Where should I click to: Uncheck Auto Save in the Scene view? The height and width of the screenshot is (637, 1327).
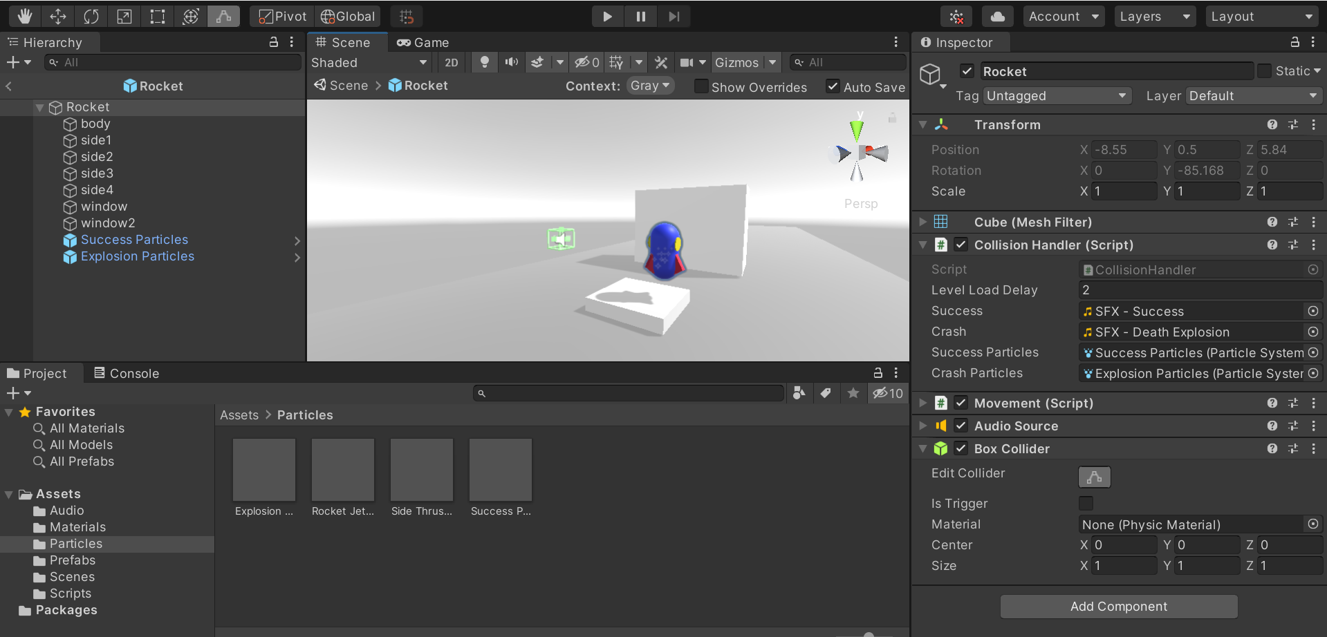832,87
